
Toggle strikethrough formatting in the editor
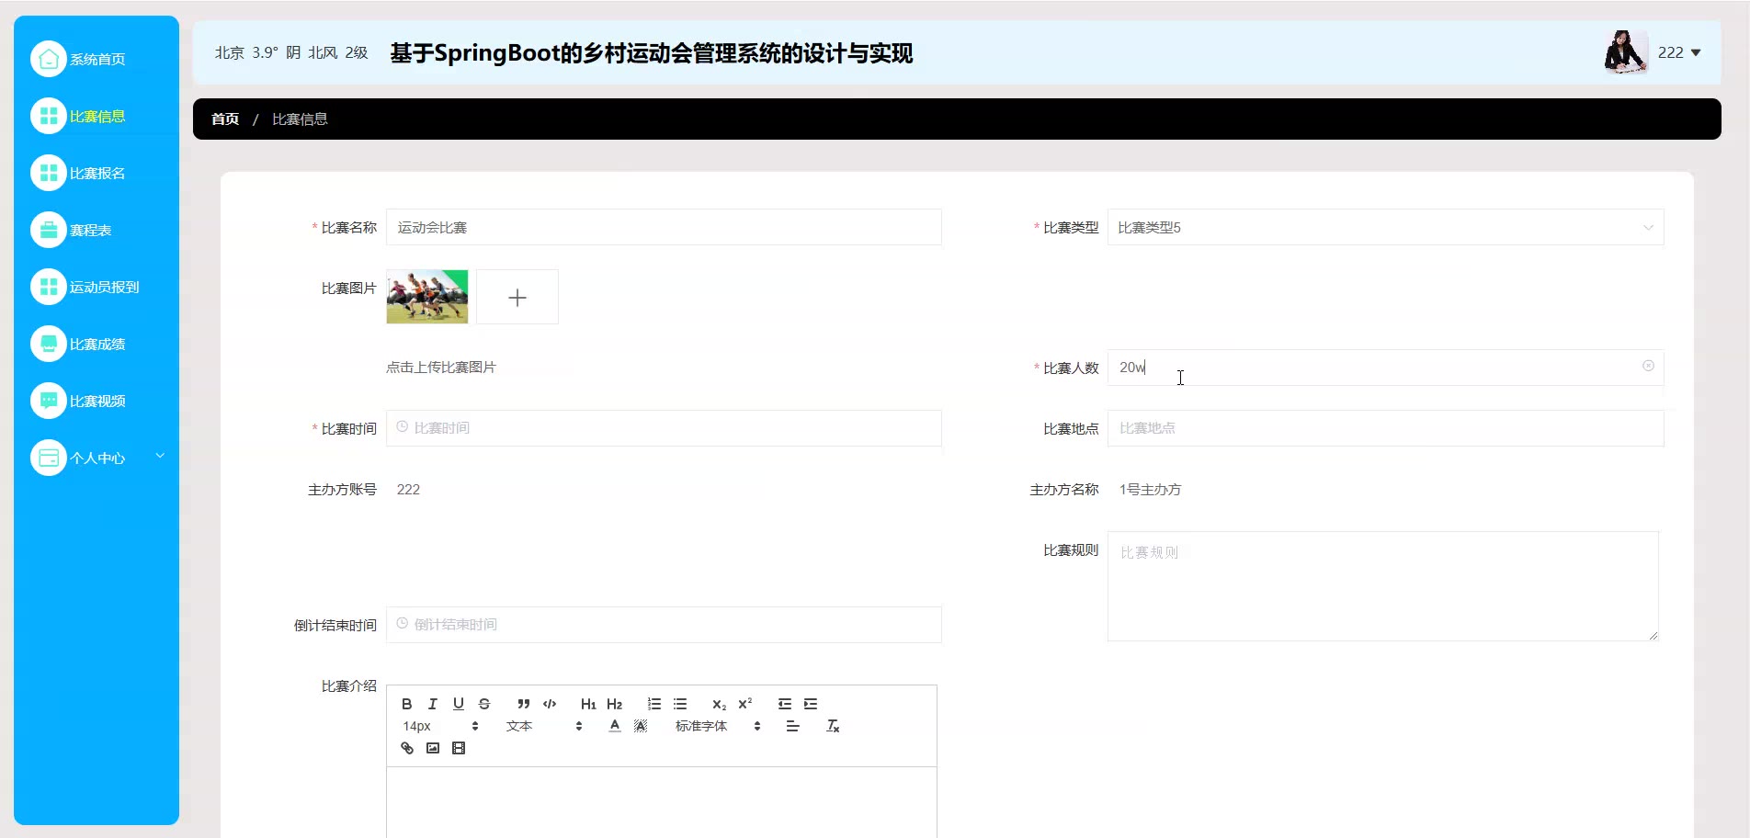tap(484, 704)
